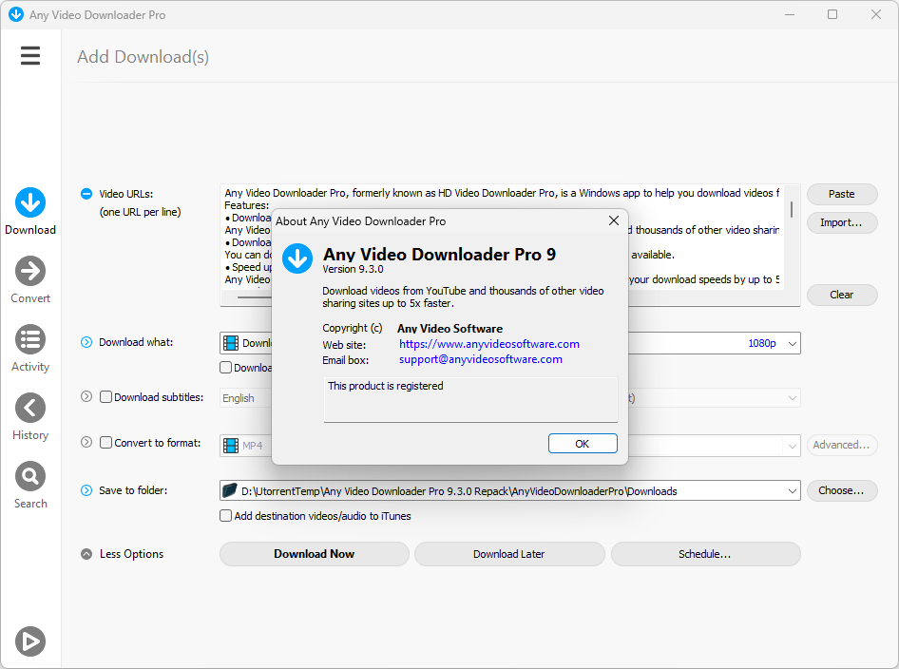Check Add destination videos/audio to iTunes
This screenshot has width=899, height=669.
226,516
